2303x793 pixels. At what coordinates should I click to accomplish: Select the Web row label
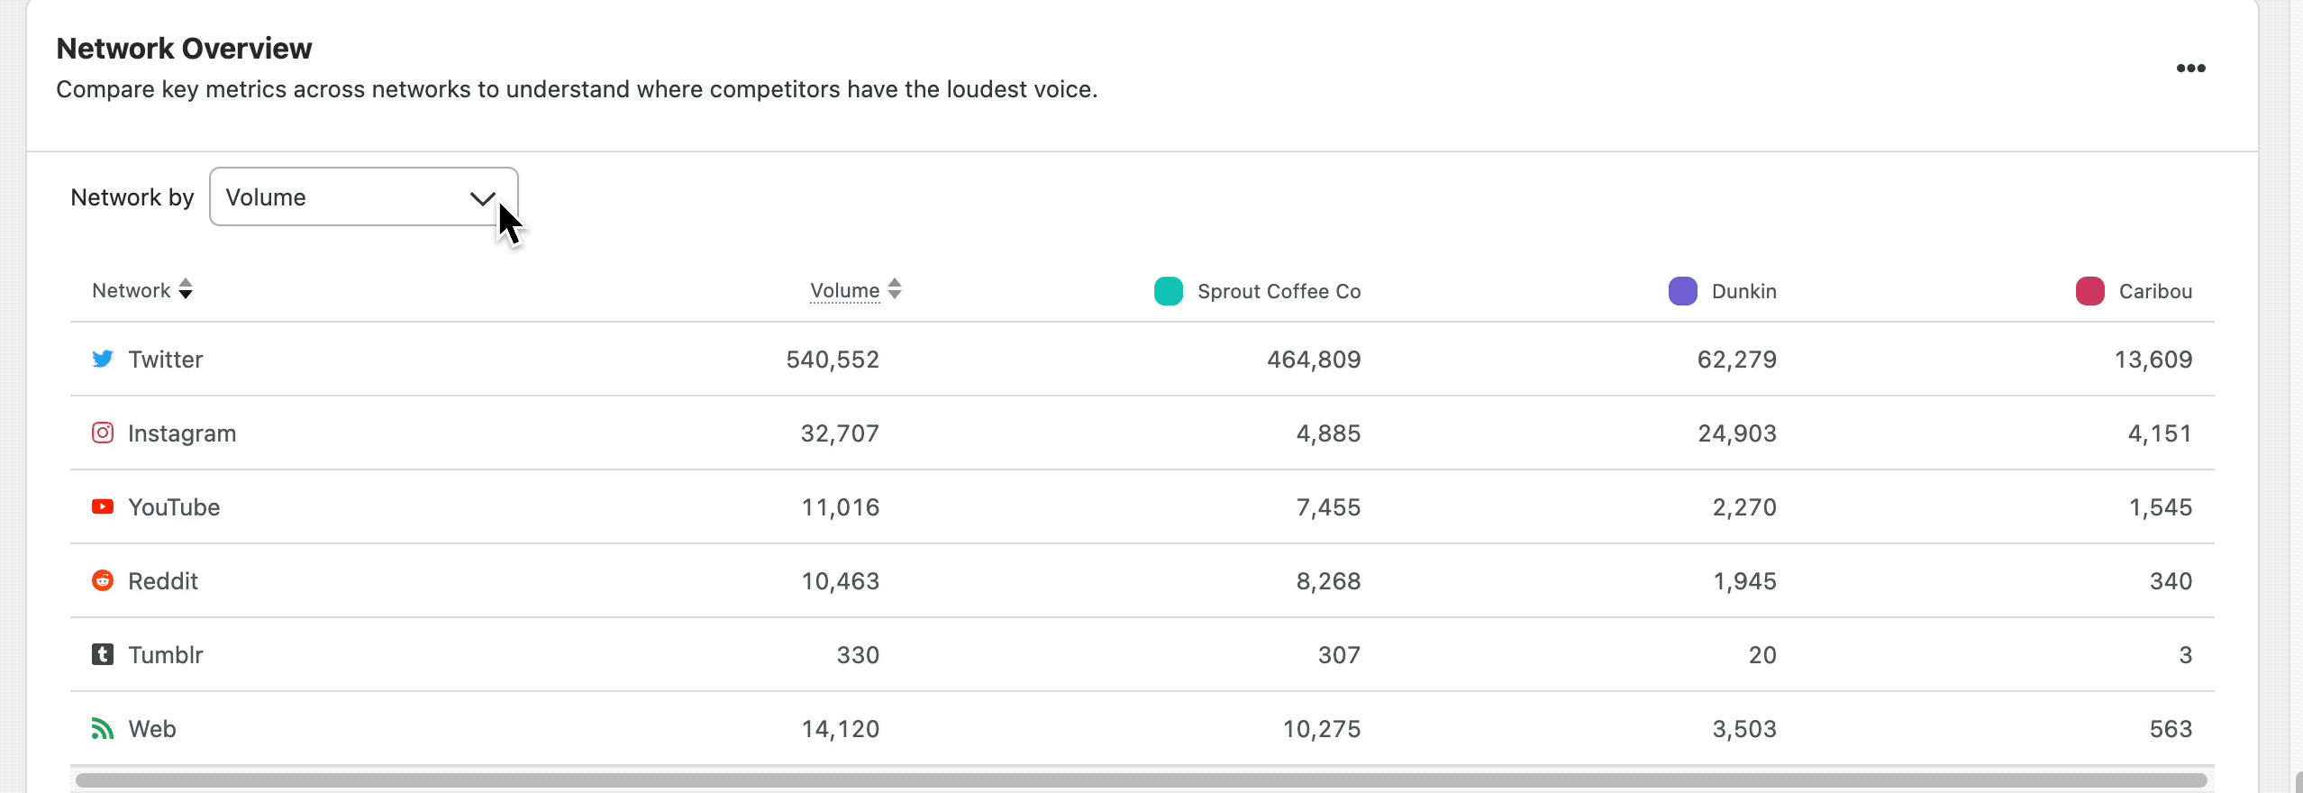tap(152, 729)
